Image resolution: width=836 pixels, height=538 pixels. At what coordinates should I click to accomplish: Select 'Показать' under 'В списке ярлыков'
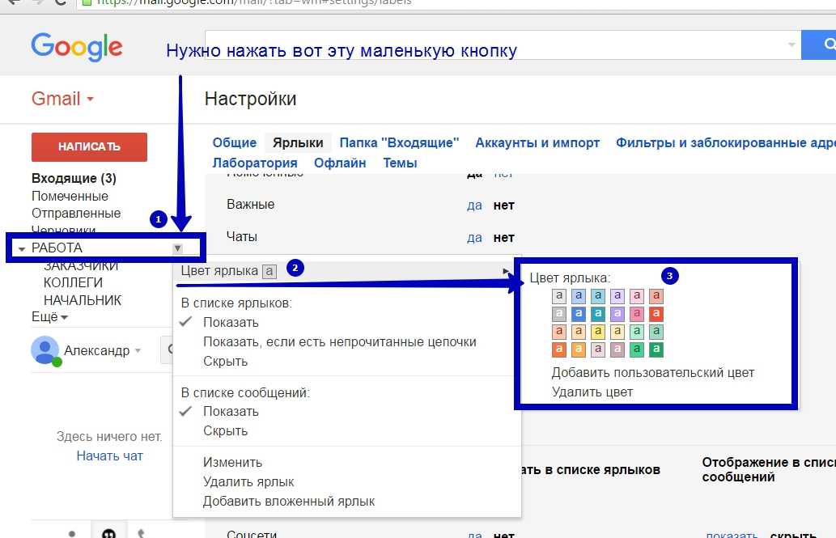click(231, 322)
